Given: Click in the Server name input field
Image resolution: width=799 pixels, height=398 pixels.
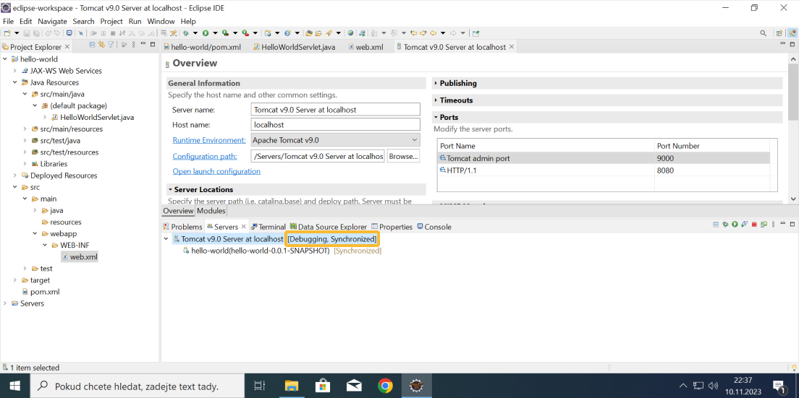Looking at the screenshot, I should coord(335,109).
